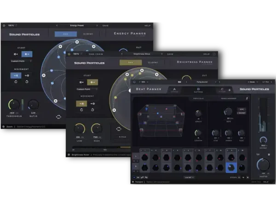Viewport: 276px width, 207px height.
Task: Select previous preset arrow in Brightness Panner
Action: 122,54
